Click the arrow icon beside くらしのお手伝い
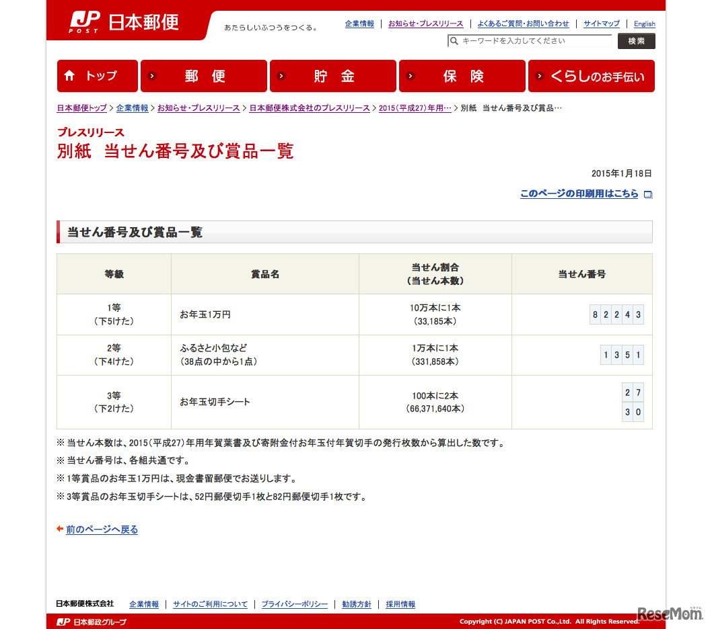Viewport: 712px width, 629px height. click(x=540, y=76)
